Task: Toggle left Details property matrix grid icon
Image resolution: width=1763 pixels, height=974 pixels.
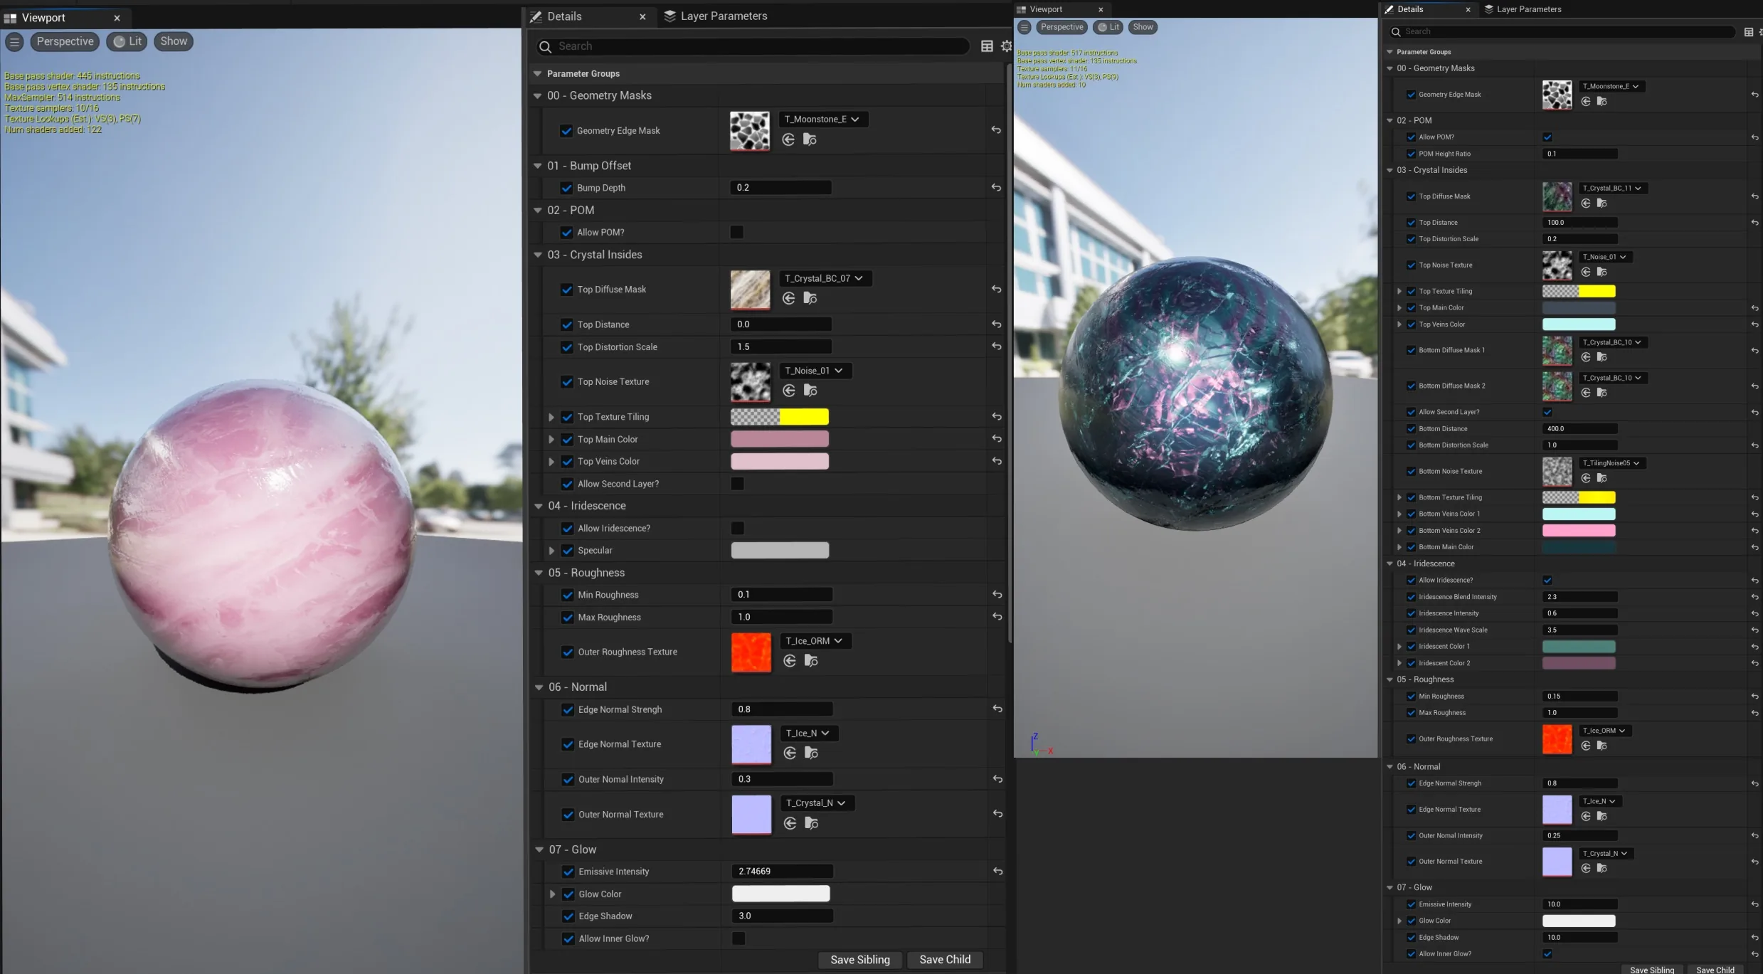Action: tap(987, 46)
